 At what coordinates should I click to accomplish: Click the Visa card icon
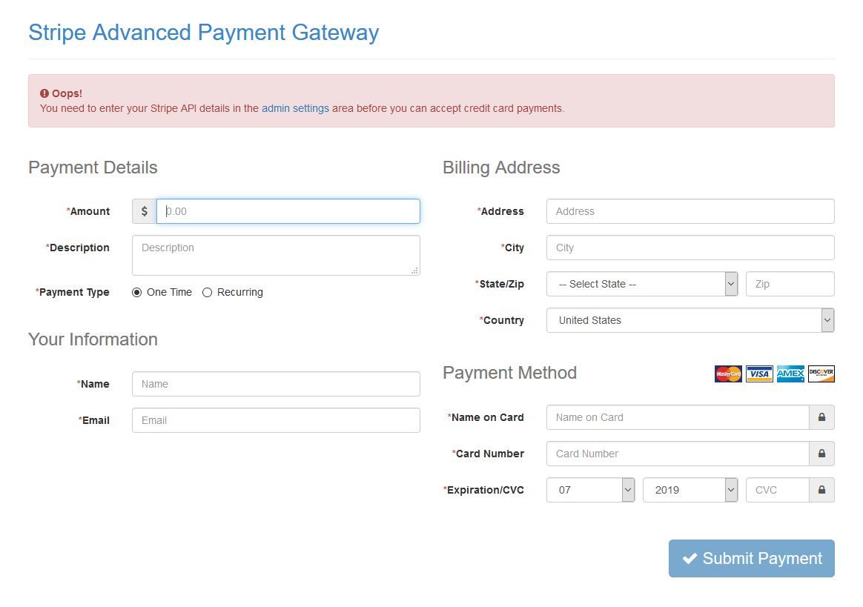pos(759,374)
